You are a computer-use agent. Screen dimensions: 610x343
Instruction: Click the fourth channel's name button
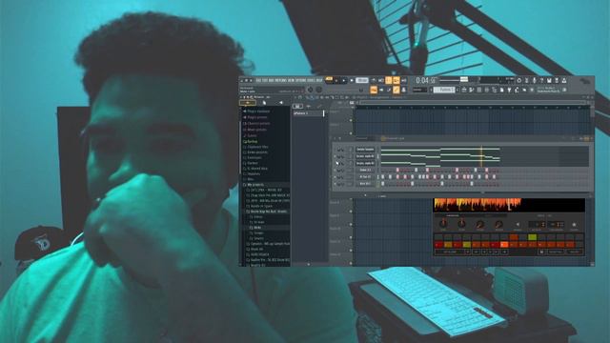coord(365,170)
